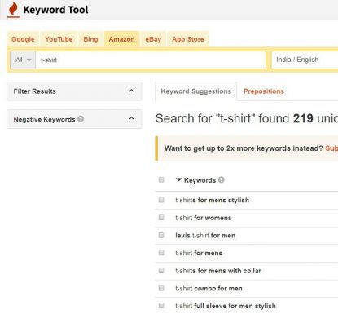This screenshot has width=338, height=314.
Task: Click keyword text t-shirts for mens stylish
Action: tap(212, 200)
